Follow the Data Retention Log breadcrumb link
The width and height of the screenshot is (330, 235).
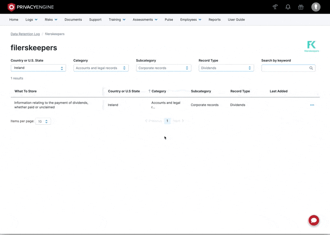click(x=25, y=34)
